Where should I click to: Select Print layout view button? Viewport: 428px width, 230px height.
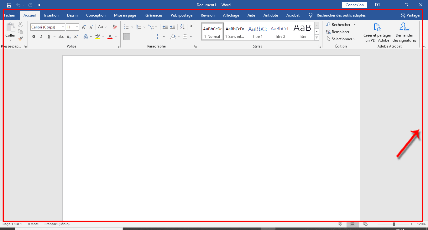click(353, 224)
